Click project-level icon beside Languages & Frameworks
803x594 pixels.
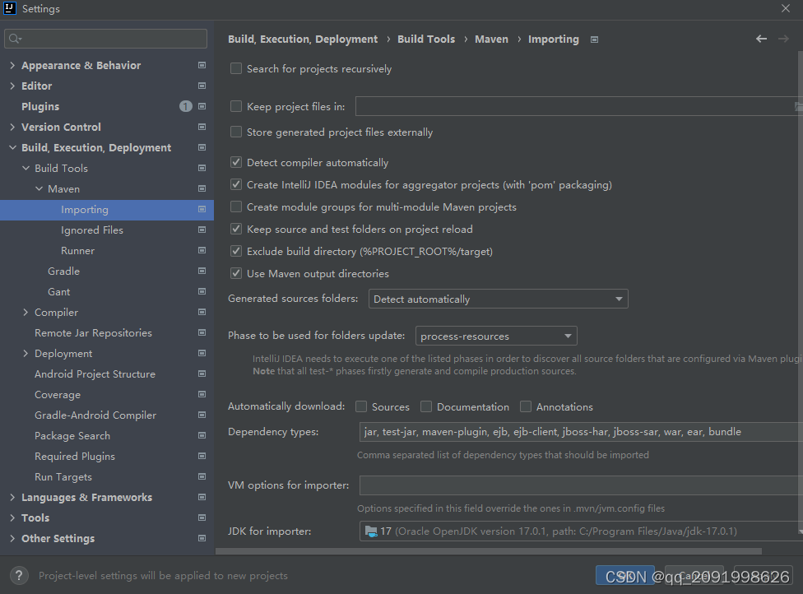(202, 497)
